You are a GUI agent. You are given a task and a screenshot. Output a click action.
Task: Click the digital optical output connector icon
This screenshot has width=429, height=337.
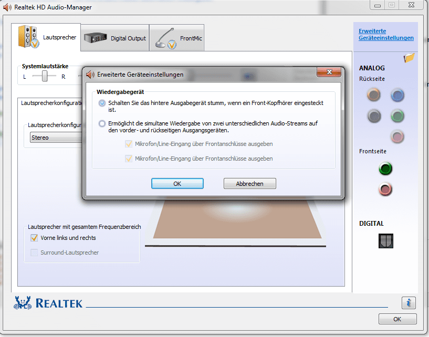386,241
